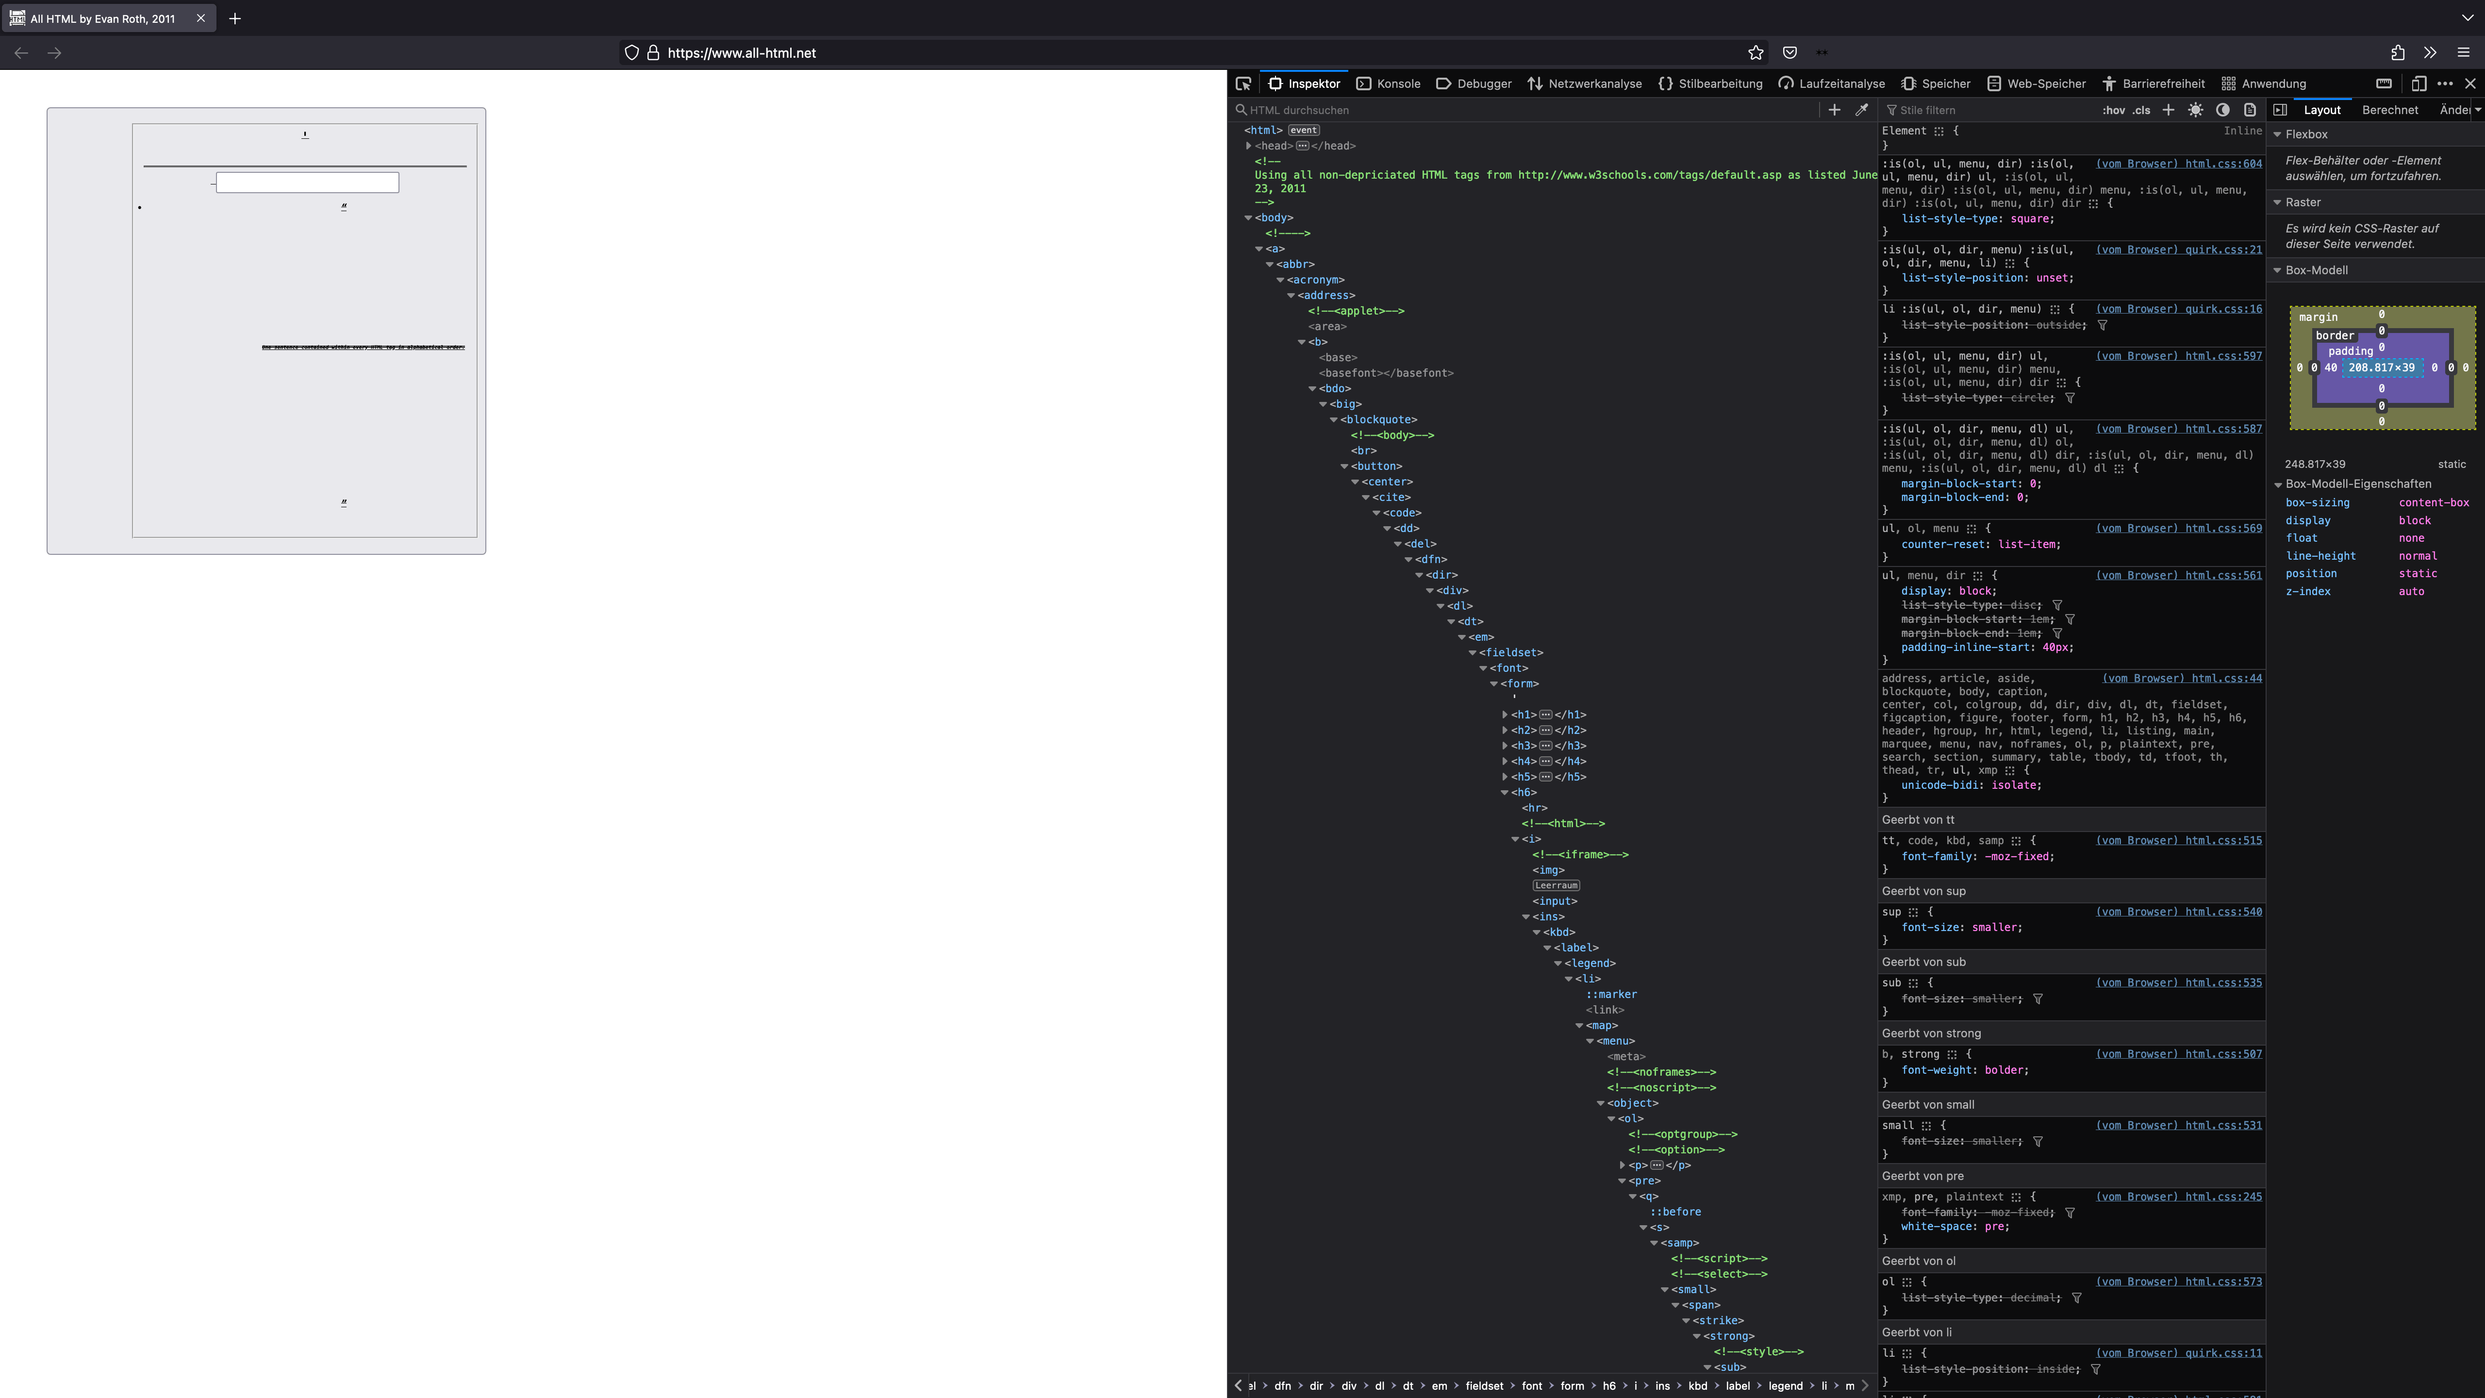Toggle print media simulation icon

(2250, 110)
